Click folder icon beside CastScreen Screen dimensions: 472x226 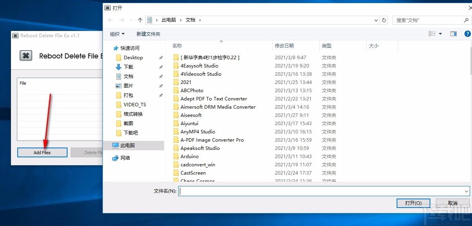coord(176,173)
